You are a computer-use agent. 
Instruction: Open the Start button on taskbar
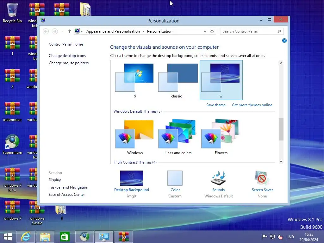coord(8,237)
